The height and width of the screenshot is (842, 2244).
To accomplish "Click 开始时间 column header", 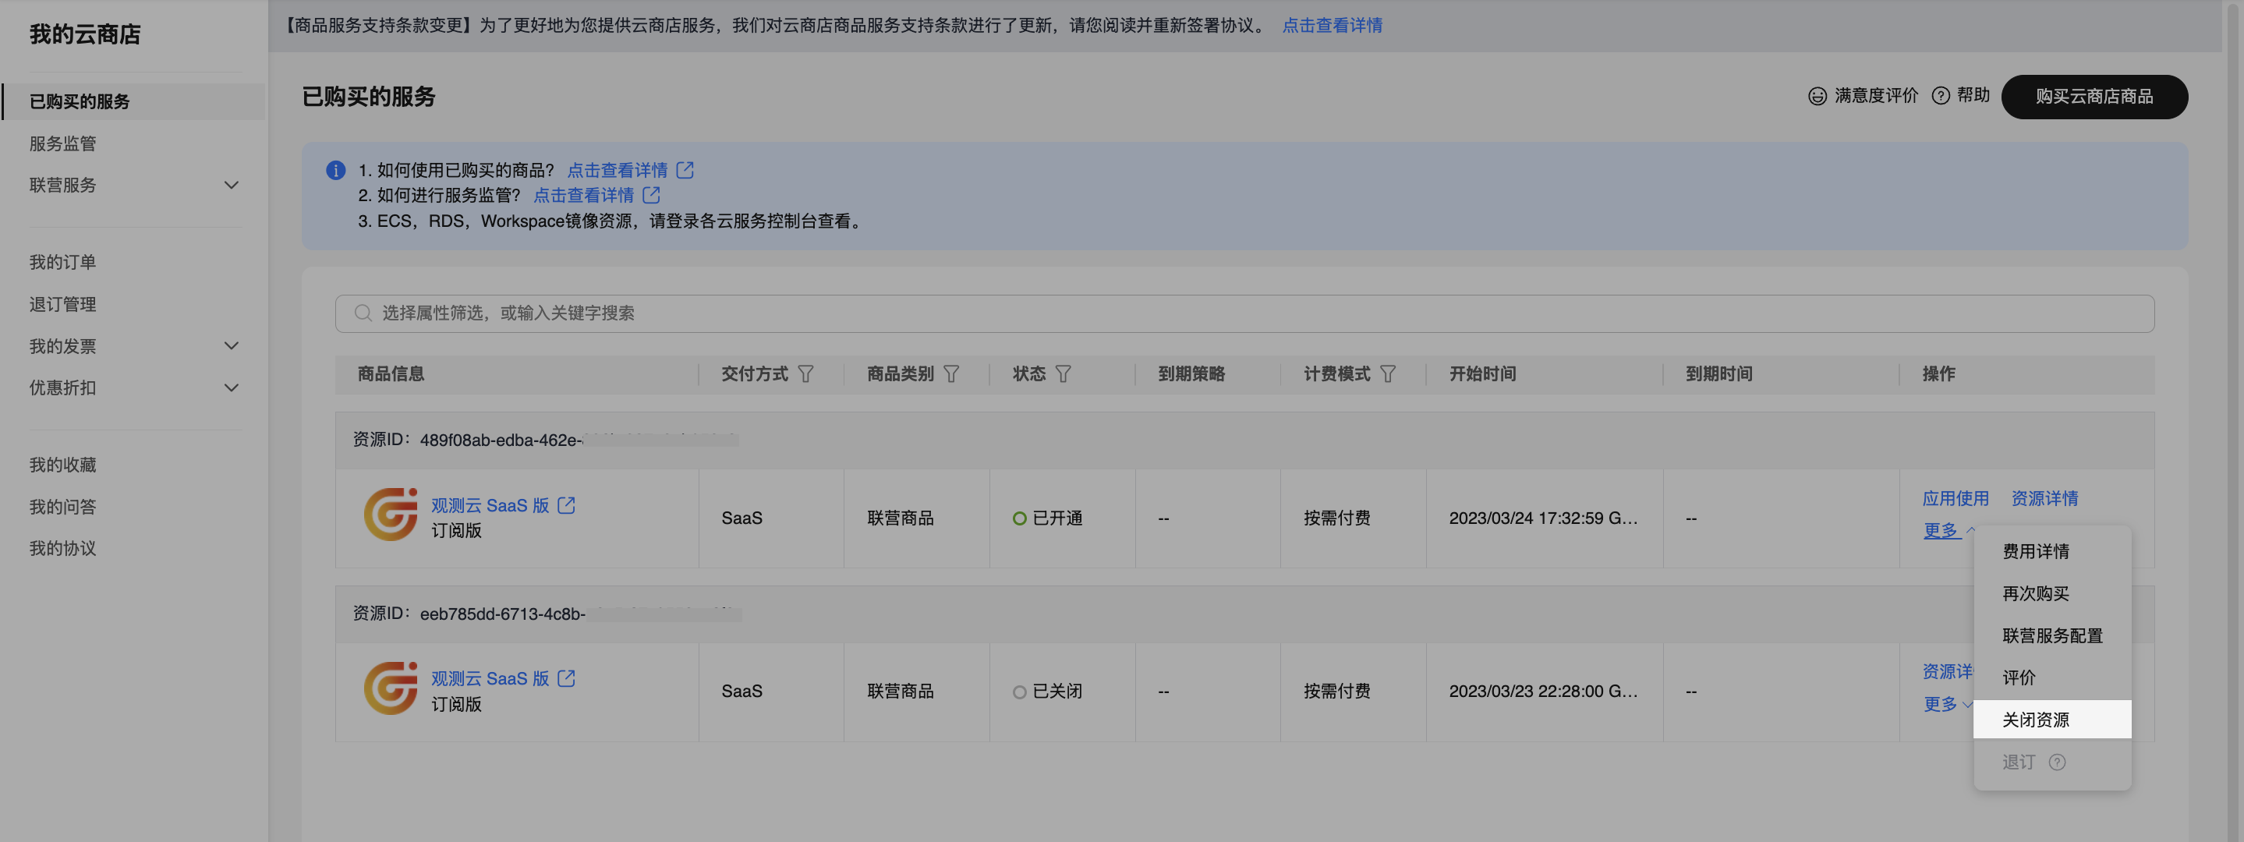I will coord(1481,373).
